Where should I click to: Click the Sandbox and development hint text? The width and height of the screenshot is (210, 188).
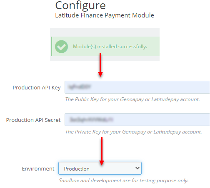(x=123, y=181)
